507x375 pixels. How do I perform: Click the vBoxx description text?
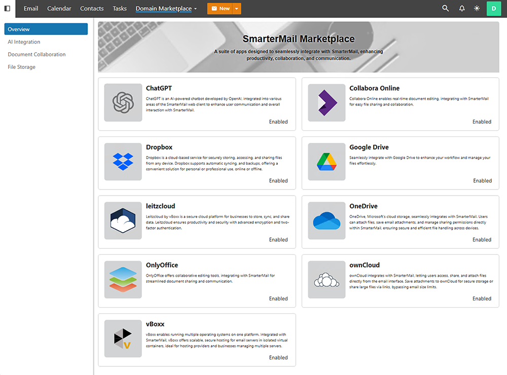coord(216,340)
